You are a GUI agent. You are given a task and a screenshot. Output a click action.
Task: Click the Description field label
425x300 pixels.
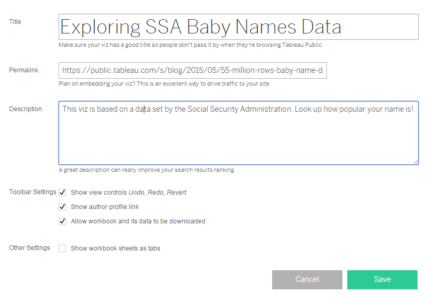[x=26, y=109]
